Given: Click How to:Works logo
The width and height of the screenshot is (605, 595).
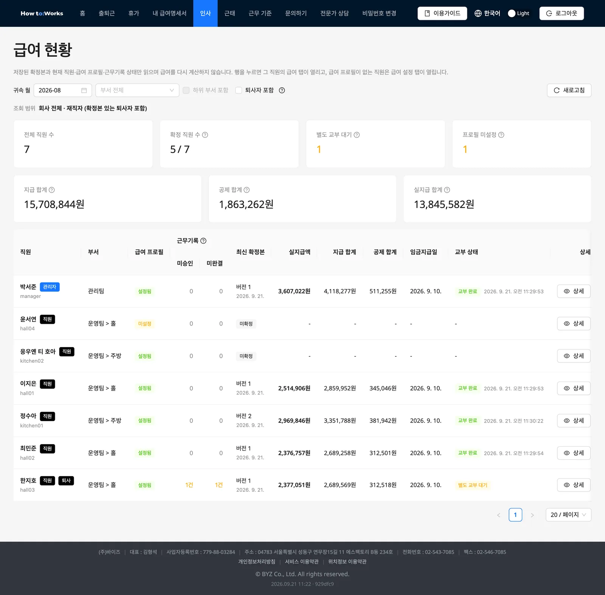Looking at the screenshot, I should 42,13.
